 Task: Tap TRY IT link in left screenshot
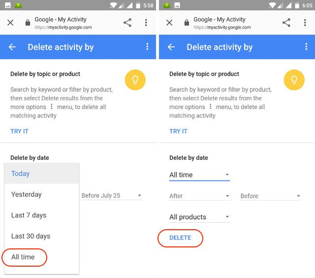click(x=20, y=131)
